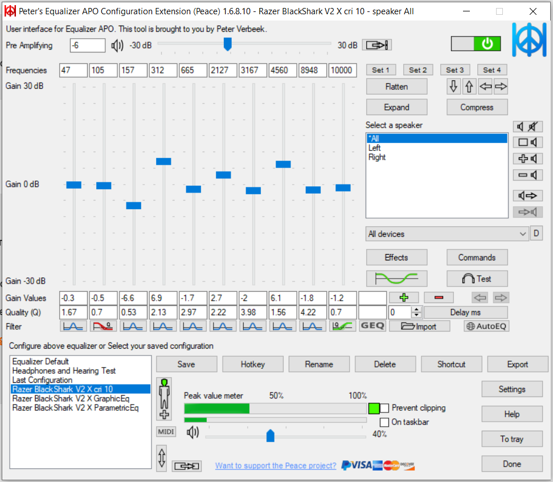Viewport: 553px width, 482px height.
Task: Click the 4560 frequency input field
Action: (x=283, y=70)
